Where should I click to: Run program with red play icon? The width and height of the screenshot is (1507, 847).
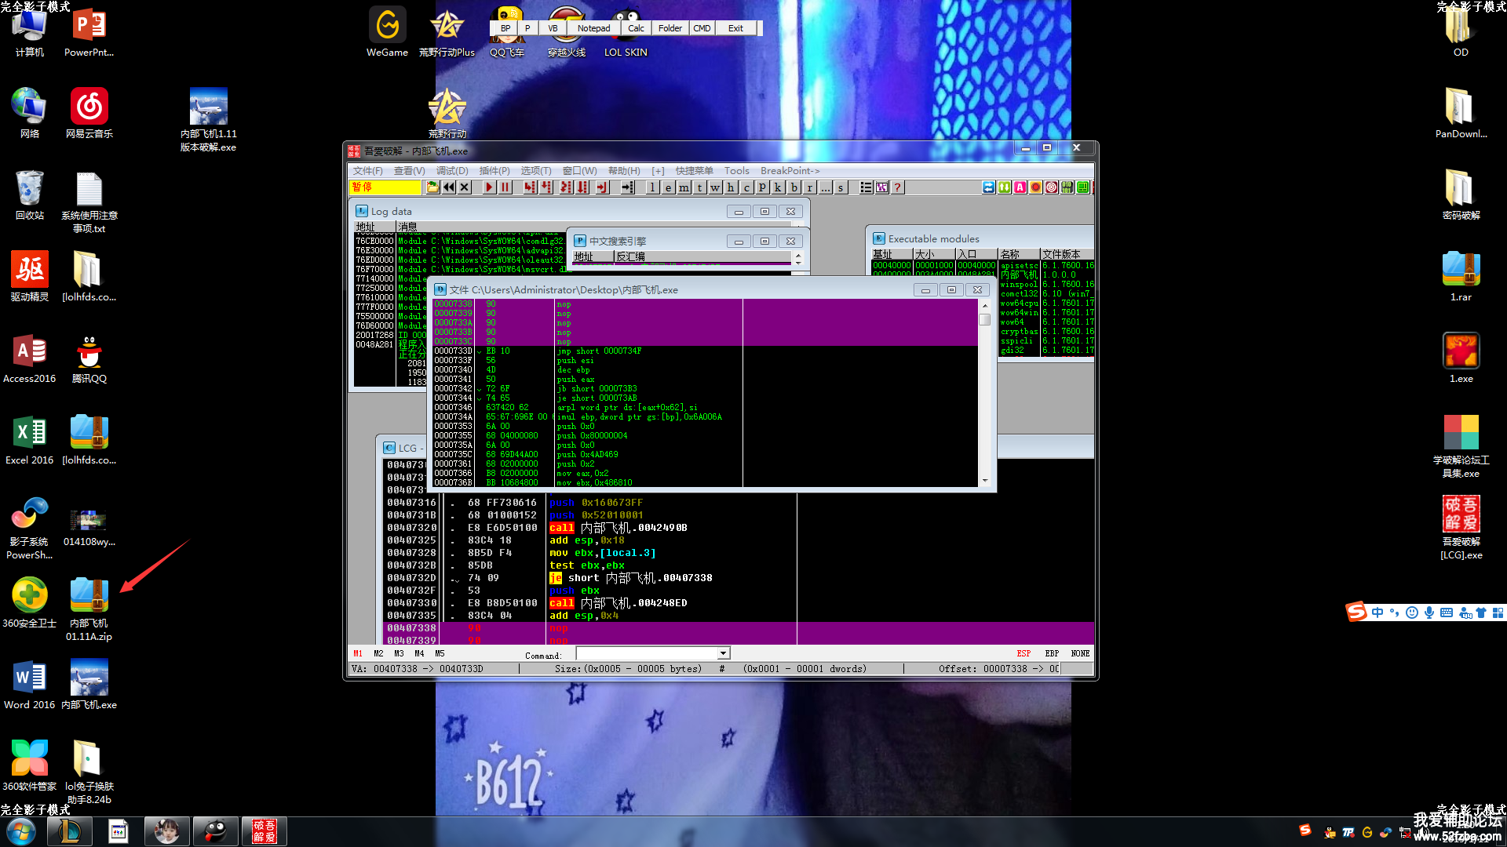click(489, 187)
